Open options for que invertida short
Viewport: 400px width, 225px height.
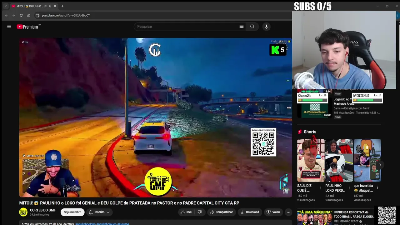coord(377,187)
